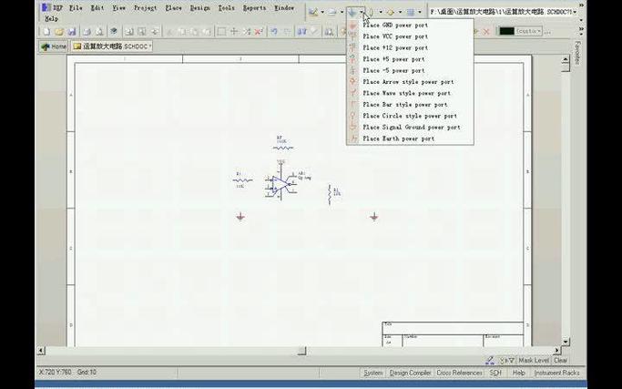
Task: Create a new document with the blank page icon
Action: 46,31
